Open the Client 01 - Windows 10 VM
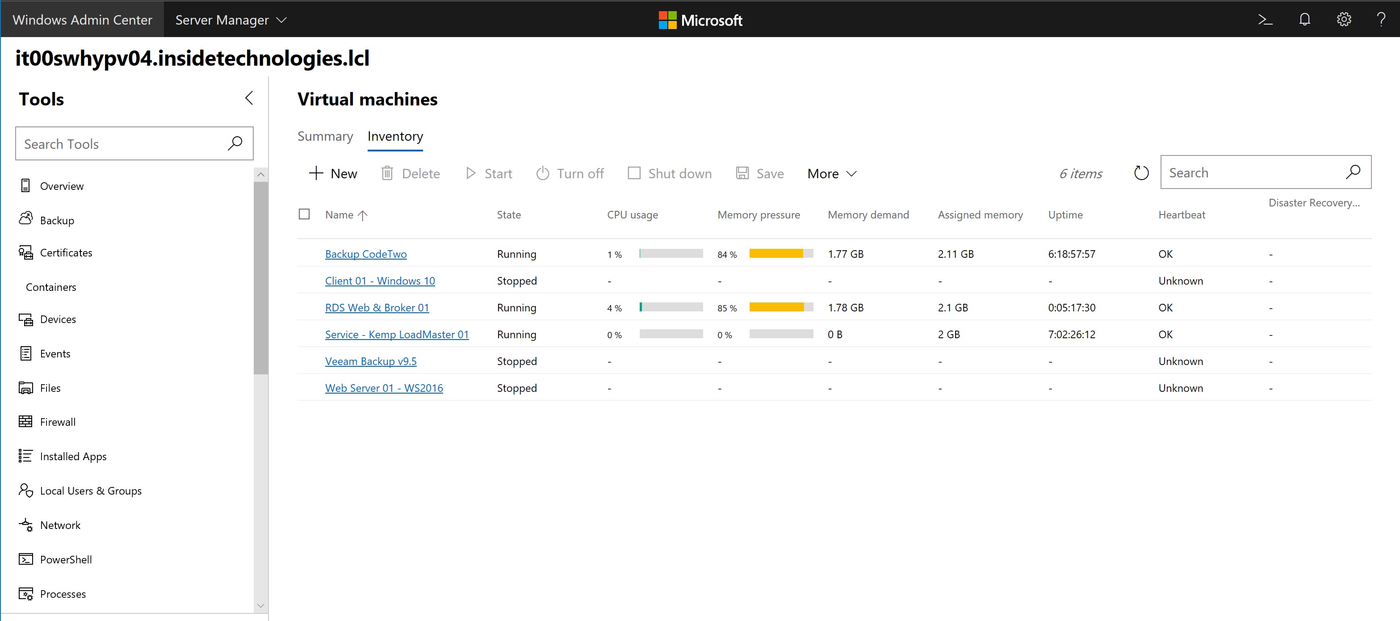This screenshot has height=621, width=1400. 380,281
